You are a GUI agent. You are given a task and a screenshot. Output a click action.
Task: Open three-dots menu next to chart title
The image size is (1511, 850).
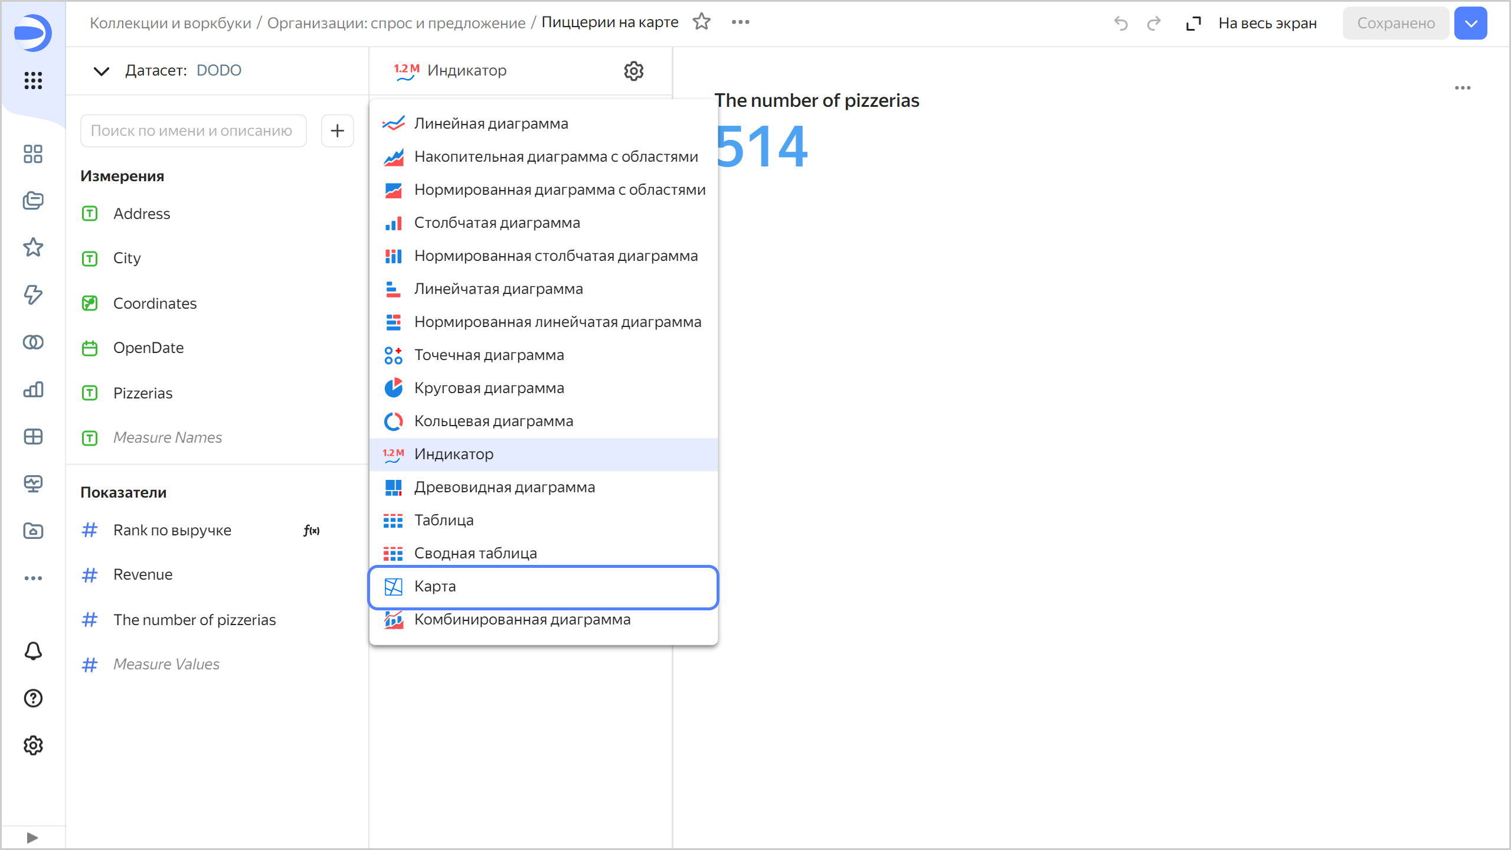point(740,22)
